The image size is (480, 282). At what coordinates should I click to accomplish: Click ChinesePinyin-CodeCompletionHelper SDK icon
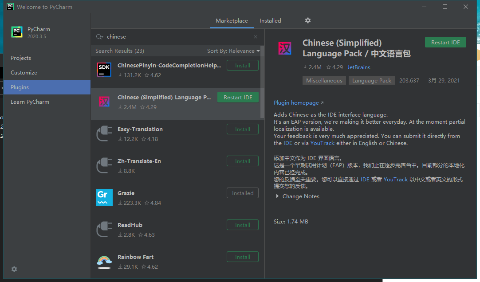[x=104, y=70]
